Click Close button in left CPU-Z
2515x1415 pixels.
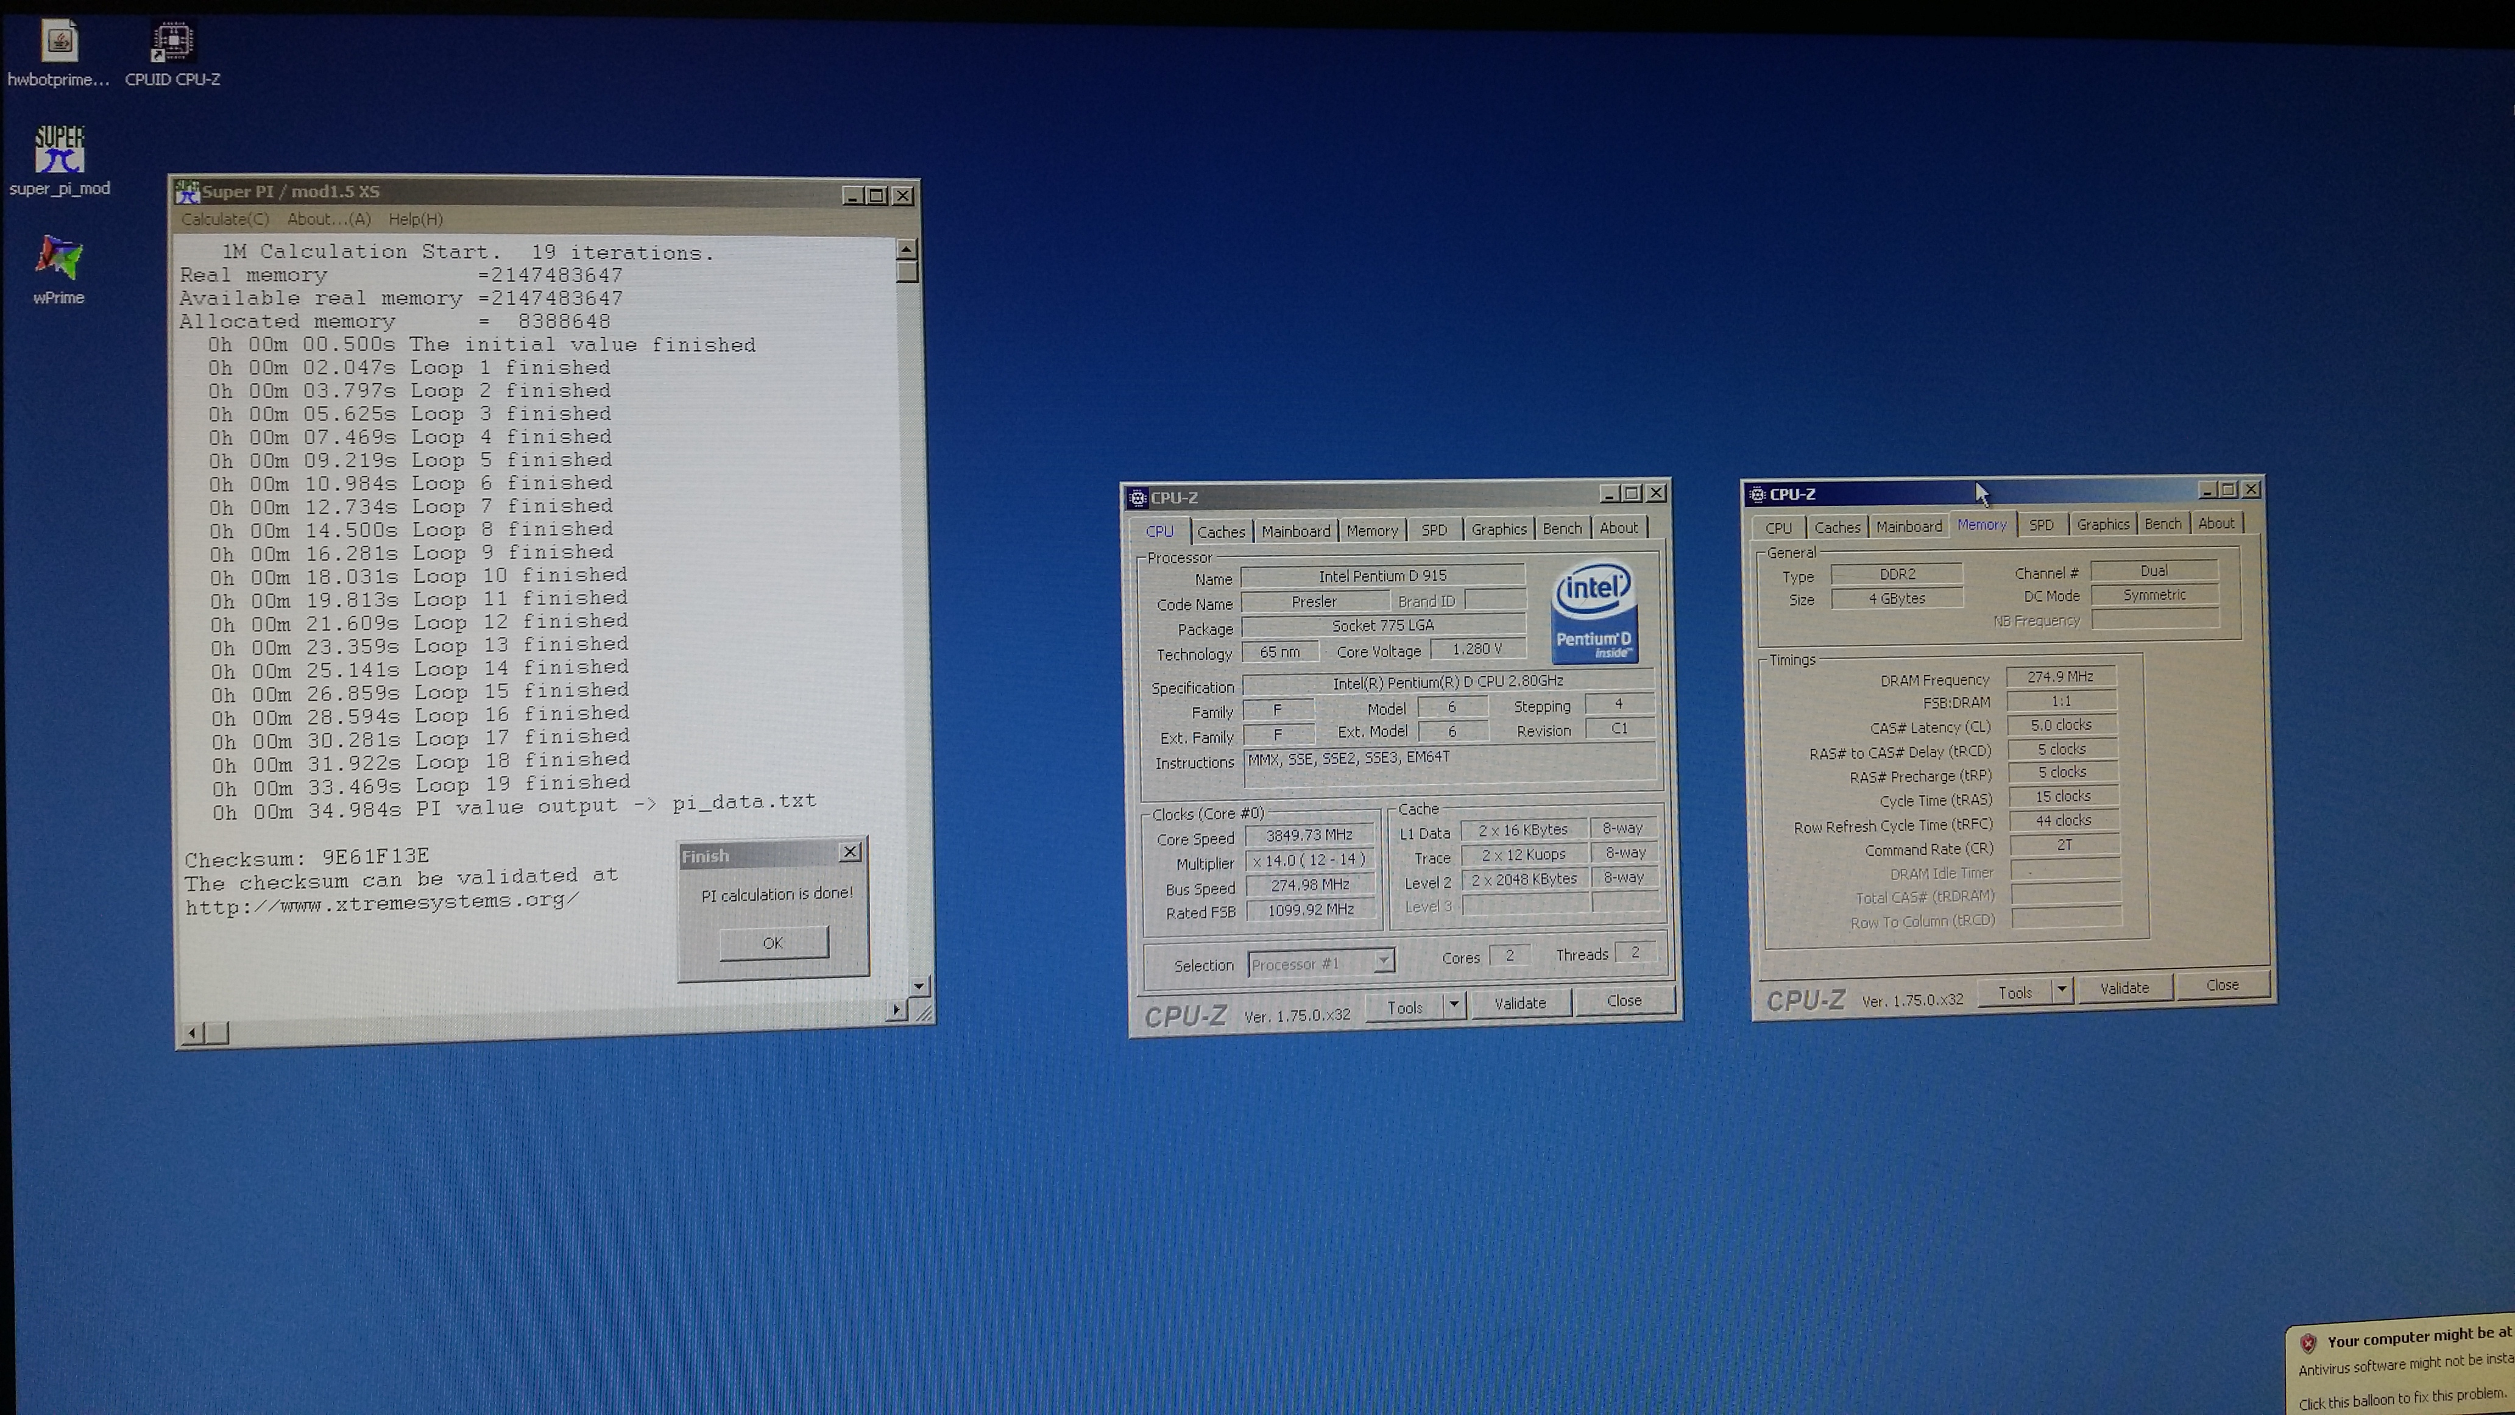pos(1625,1000)
